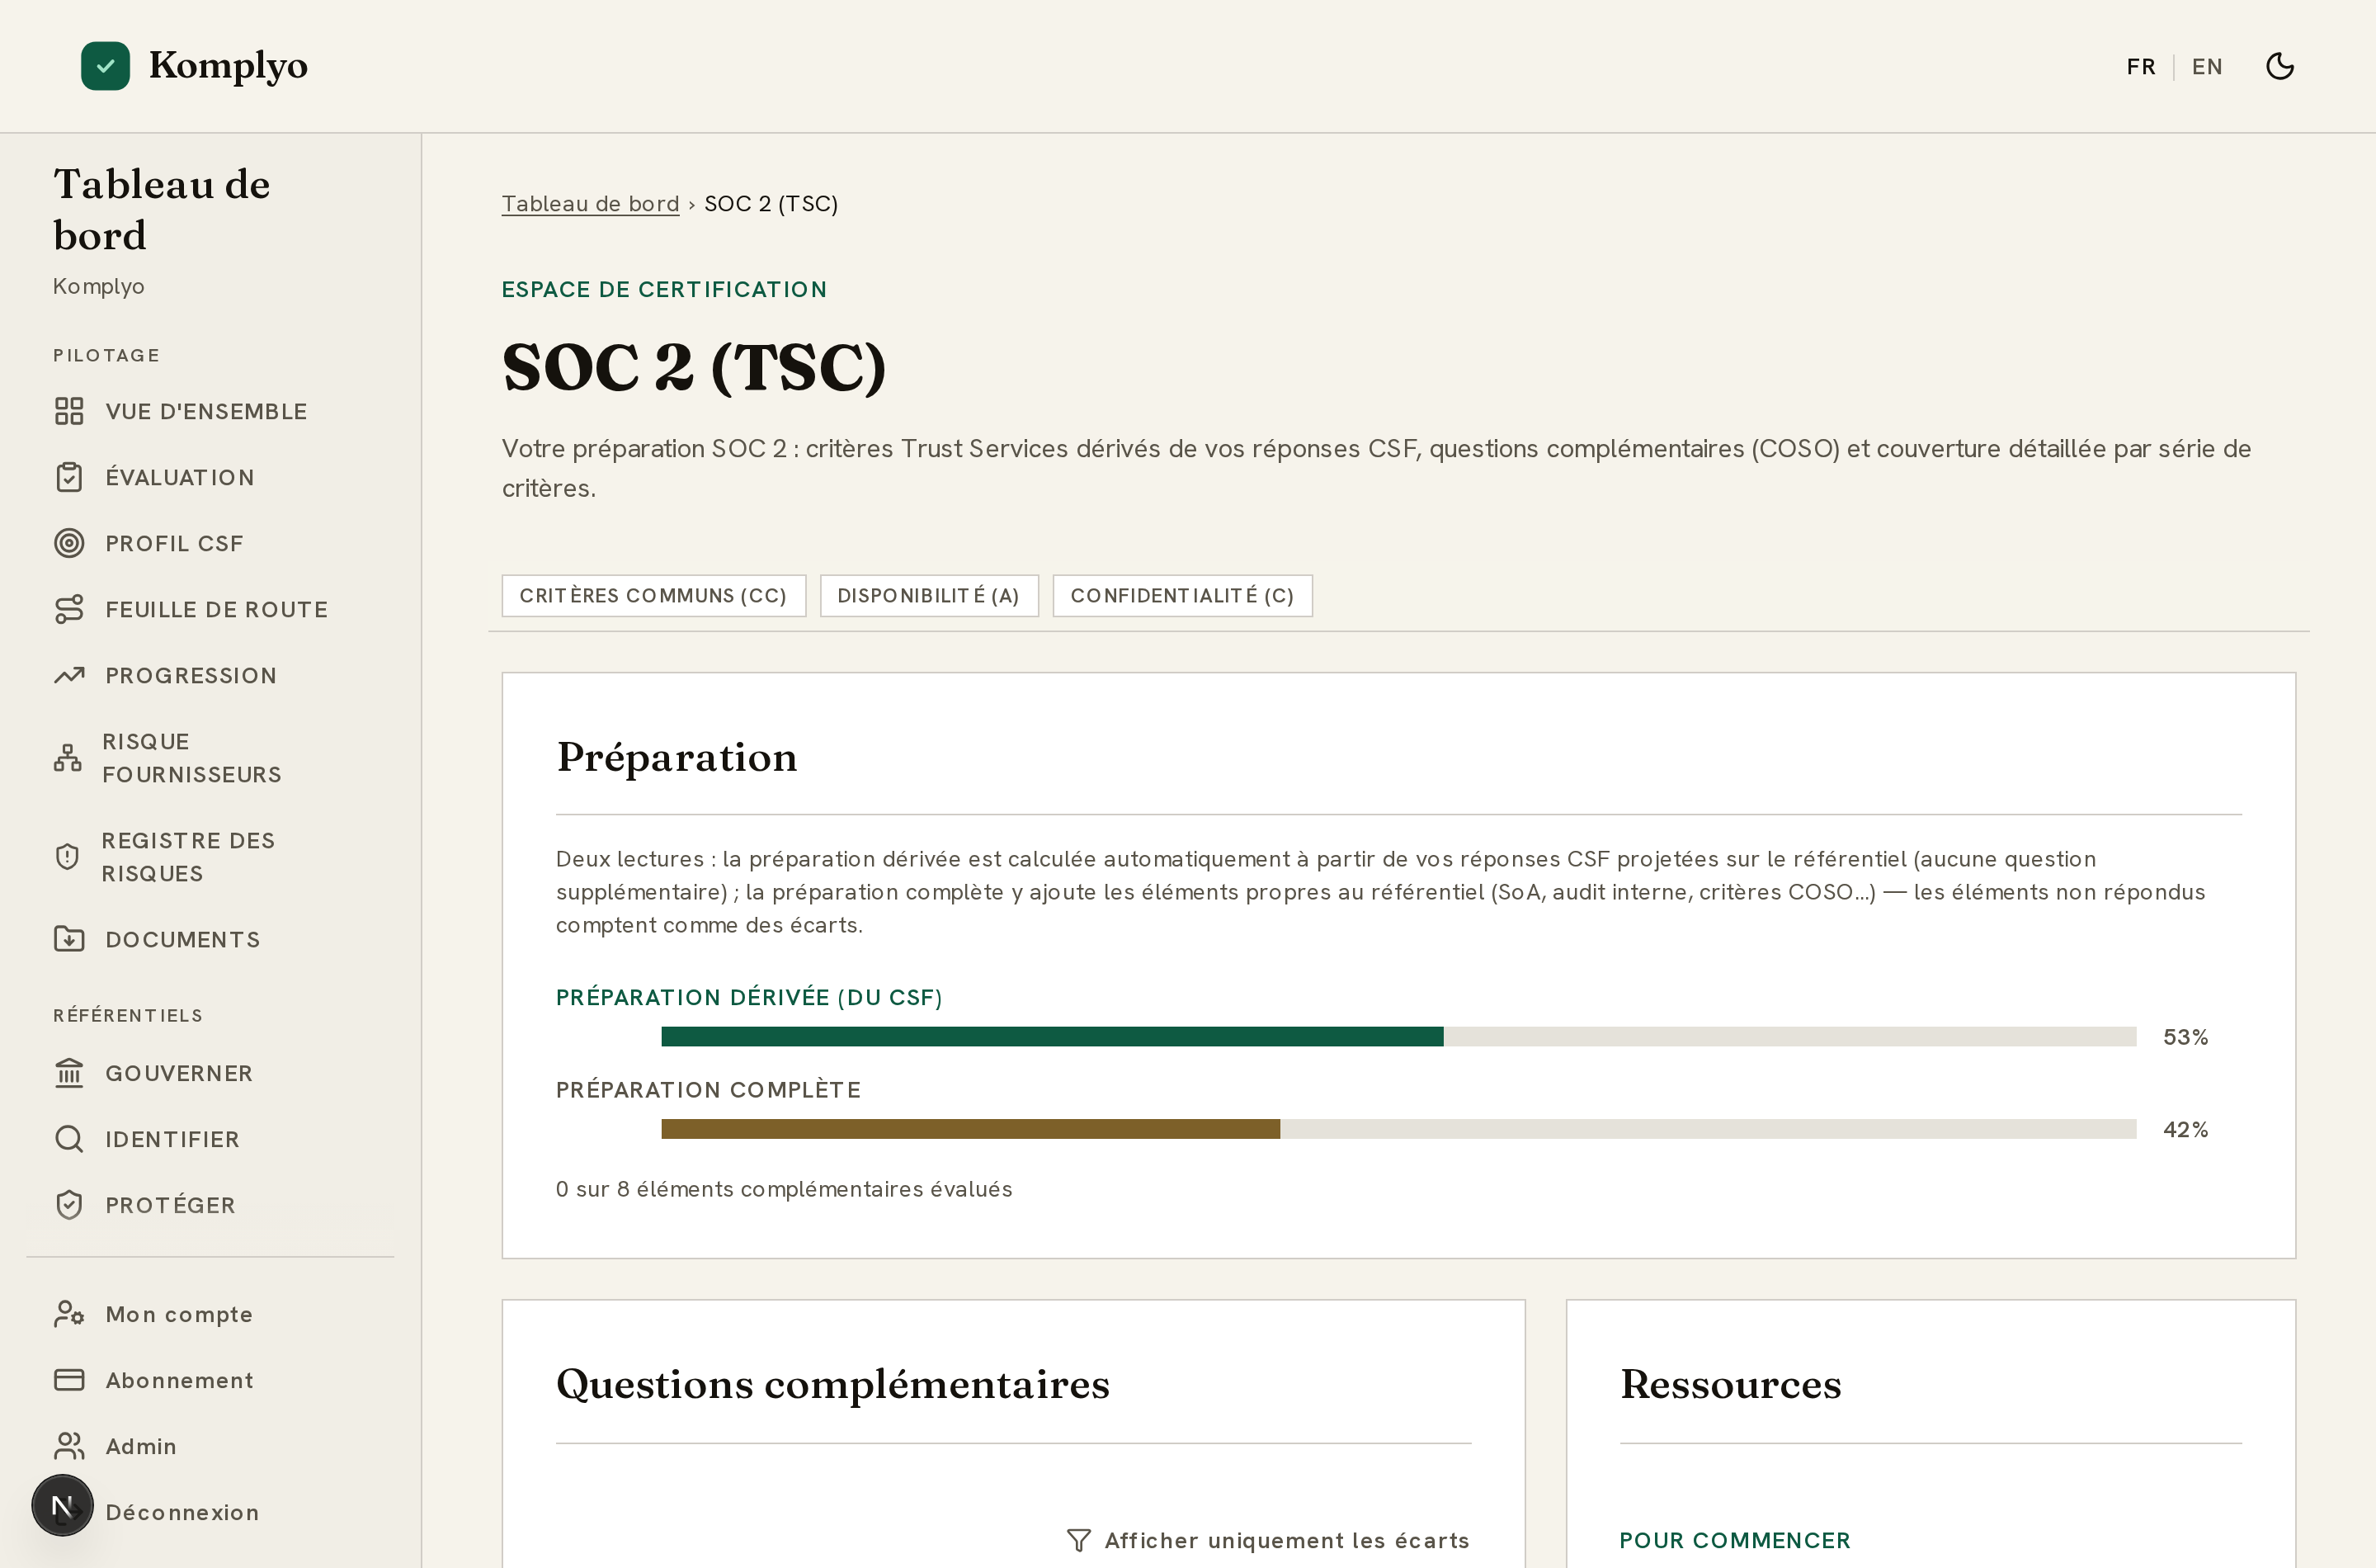Click the 42% value label

click(2185, 1129)
